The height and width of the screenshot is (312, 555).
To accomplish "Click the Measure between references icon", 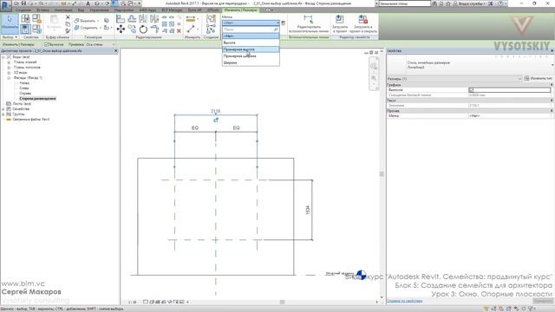I will click(x=191, y=19).
